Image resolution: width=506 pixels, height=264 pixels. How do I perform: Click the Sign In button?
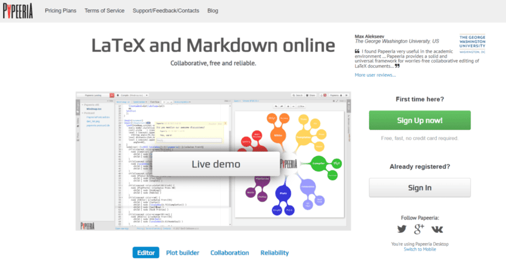[x=419, y=187]
